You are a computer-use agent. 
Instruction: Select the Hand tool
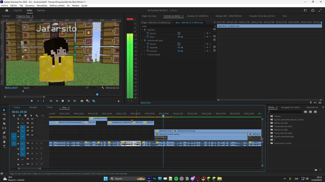click(4, 142)
